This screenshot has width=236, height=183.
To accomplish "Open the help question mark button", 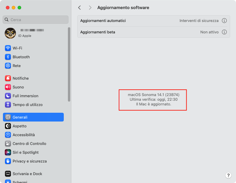I will click(228, 175).
